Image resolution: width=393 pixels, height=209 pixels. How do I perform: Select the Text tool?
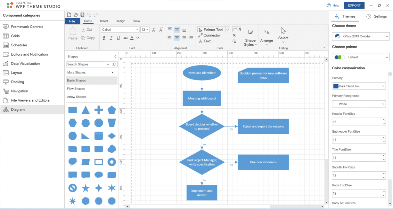[207, 41]
